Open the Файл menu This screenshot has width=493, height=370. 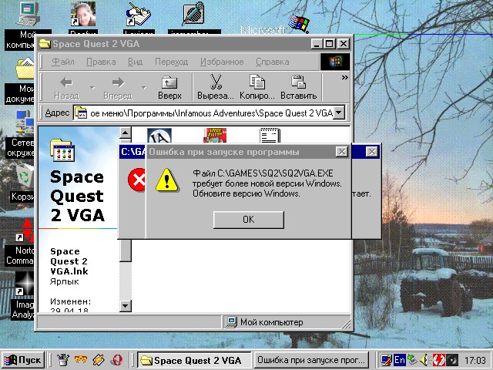pos(63,62)
